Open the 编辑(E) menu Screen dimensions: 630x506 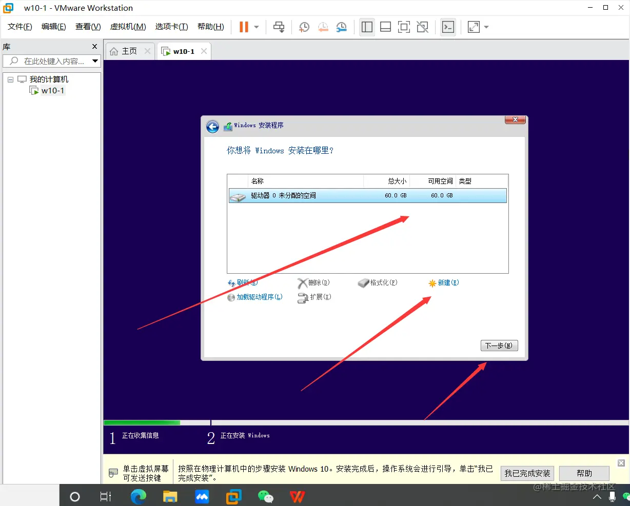[x=53, y=27]
